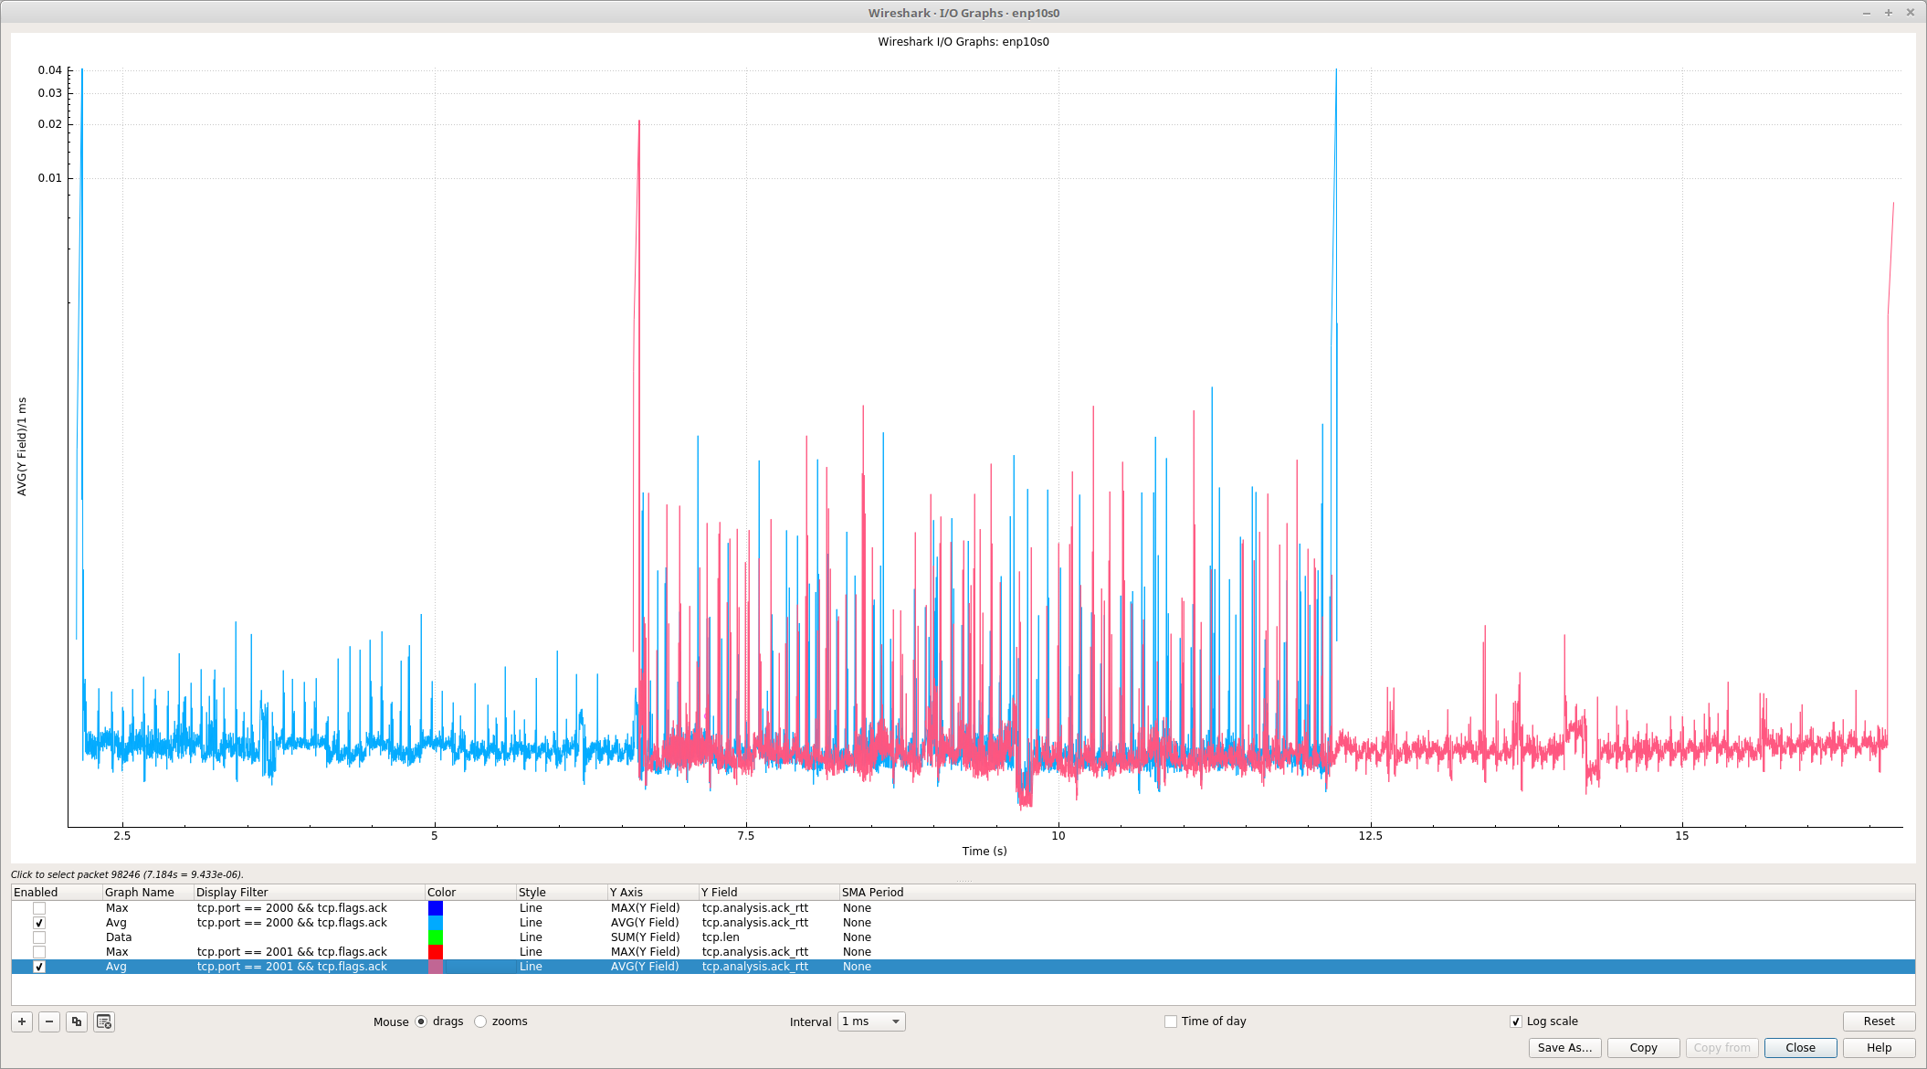Image resolution: width=1927 pixels, height=1069 pixels.
Task: Click the red Max port 2001 color swatch
Action: (436, 952)
